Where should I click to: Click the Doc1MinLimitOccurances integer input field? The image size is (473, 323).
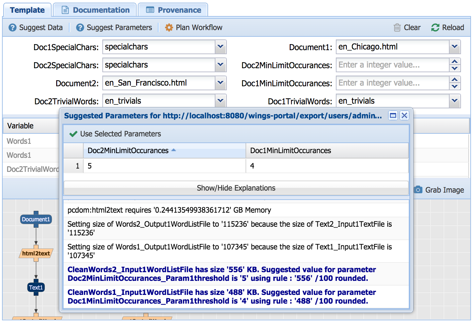click(392, 83)
